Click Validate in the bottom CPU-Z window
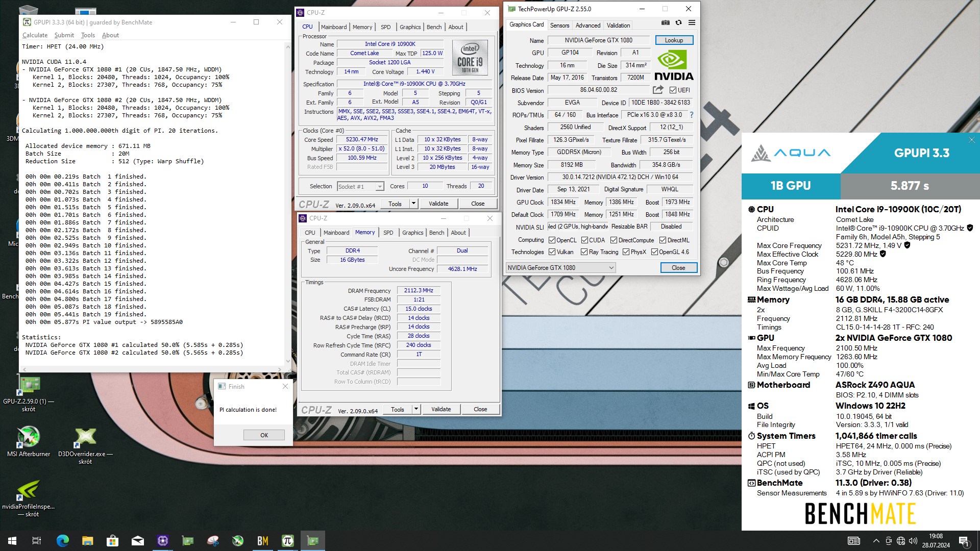Screen dimensions: 980x551 [x=441, y=410]
